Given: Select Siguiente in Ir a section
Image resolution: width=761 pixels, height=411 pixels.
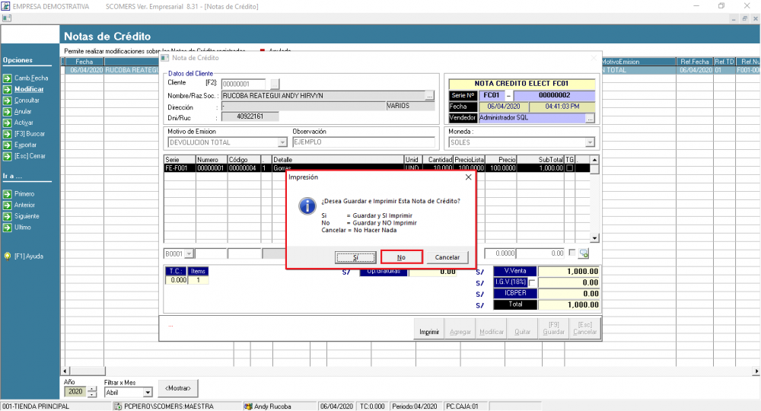Looking at the screenshot, I should pos(27,216).
